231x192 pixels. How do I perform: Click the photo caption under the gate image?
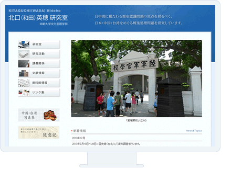pyautogui.click(x=136, y=120)
